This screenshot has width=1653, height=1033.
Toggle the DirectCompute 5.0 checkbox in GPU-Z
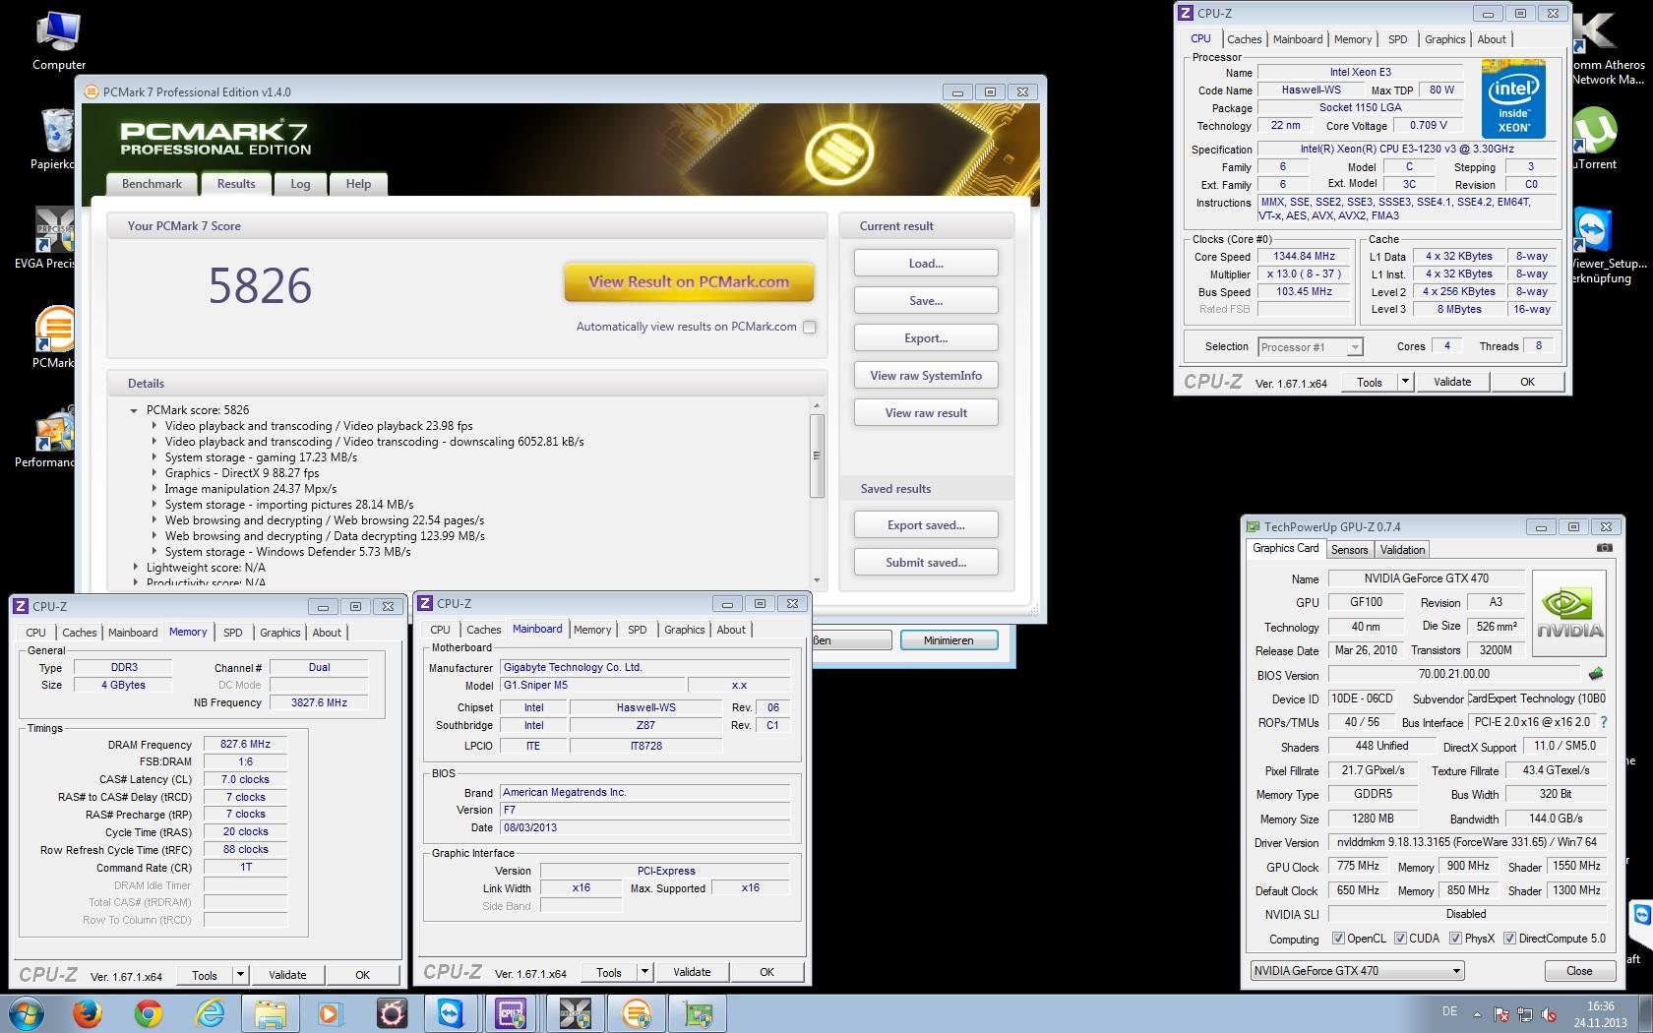coord(1509,939)
